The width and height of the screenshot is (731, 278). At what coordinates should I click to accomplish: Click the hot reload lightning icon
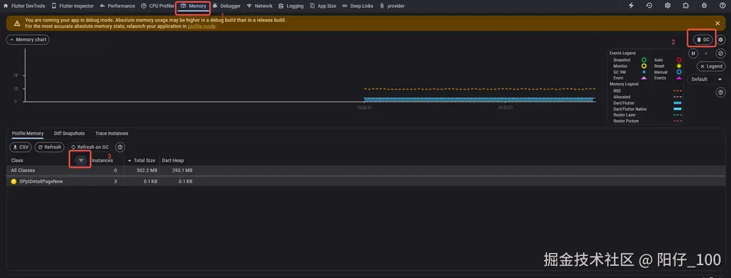(631, 5)
